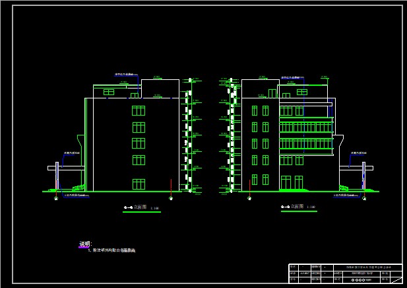The width and height of the screenshot is (407, 288).
Task: Click rightmost axis bubble under right elevation
Action: [x=363, y=198]
